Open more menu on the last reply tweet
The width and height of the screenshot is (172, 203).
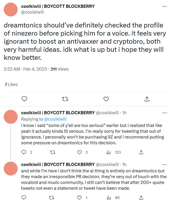(x=164, y=165)
